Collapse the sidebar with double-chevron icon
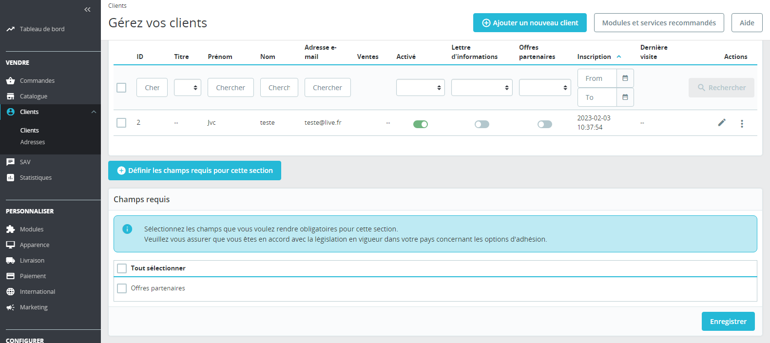This screenshot has height=343, width=770. pyautogui.click(x=87, y=9)
